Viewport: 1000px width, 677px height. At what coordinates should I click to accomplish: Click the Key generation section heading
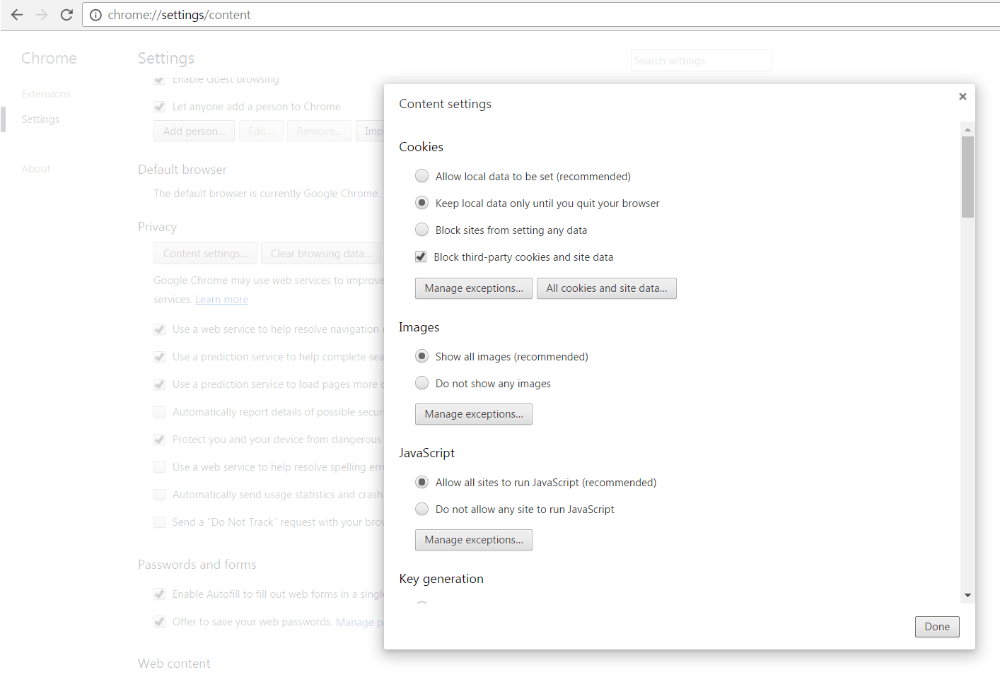pyautogui.click(x=441, y=579)
